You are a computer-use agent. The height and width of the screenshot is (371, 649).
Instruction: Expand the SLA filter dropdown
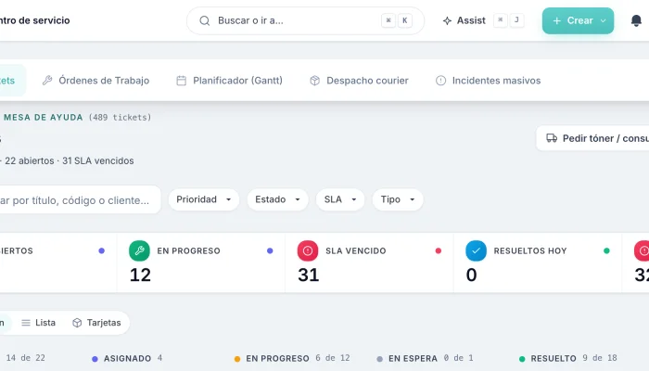click(340, 199)
